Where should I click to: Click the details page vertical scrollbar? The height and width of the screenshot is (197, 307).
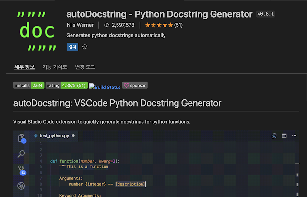(306, 87)
